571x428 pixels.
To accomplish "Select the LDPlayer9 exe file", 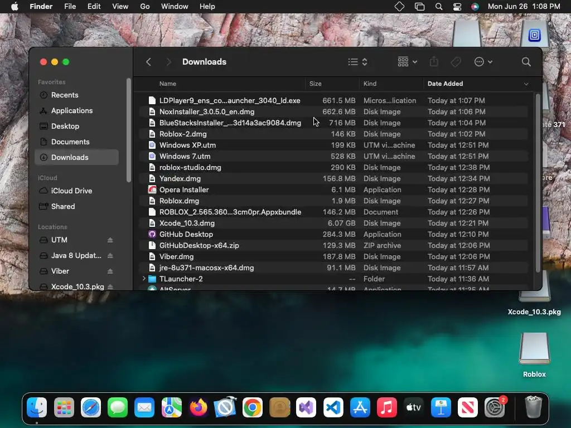I will (x=334, y=100).
